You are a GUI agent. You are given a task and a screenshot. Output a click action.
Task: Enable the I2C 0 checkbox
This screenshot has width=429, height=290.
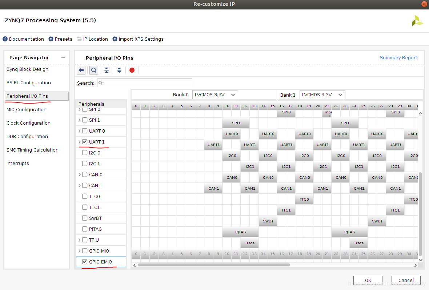(x=85, y=153)
